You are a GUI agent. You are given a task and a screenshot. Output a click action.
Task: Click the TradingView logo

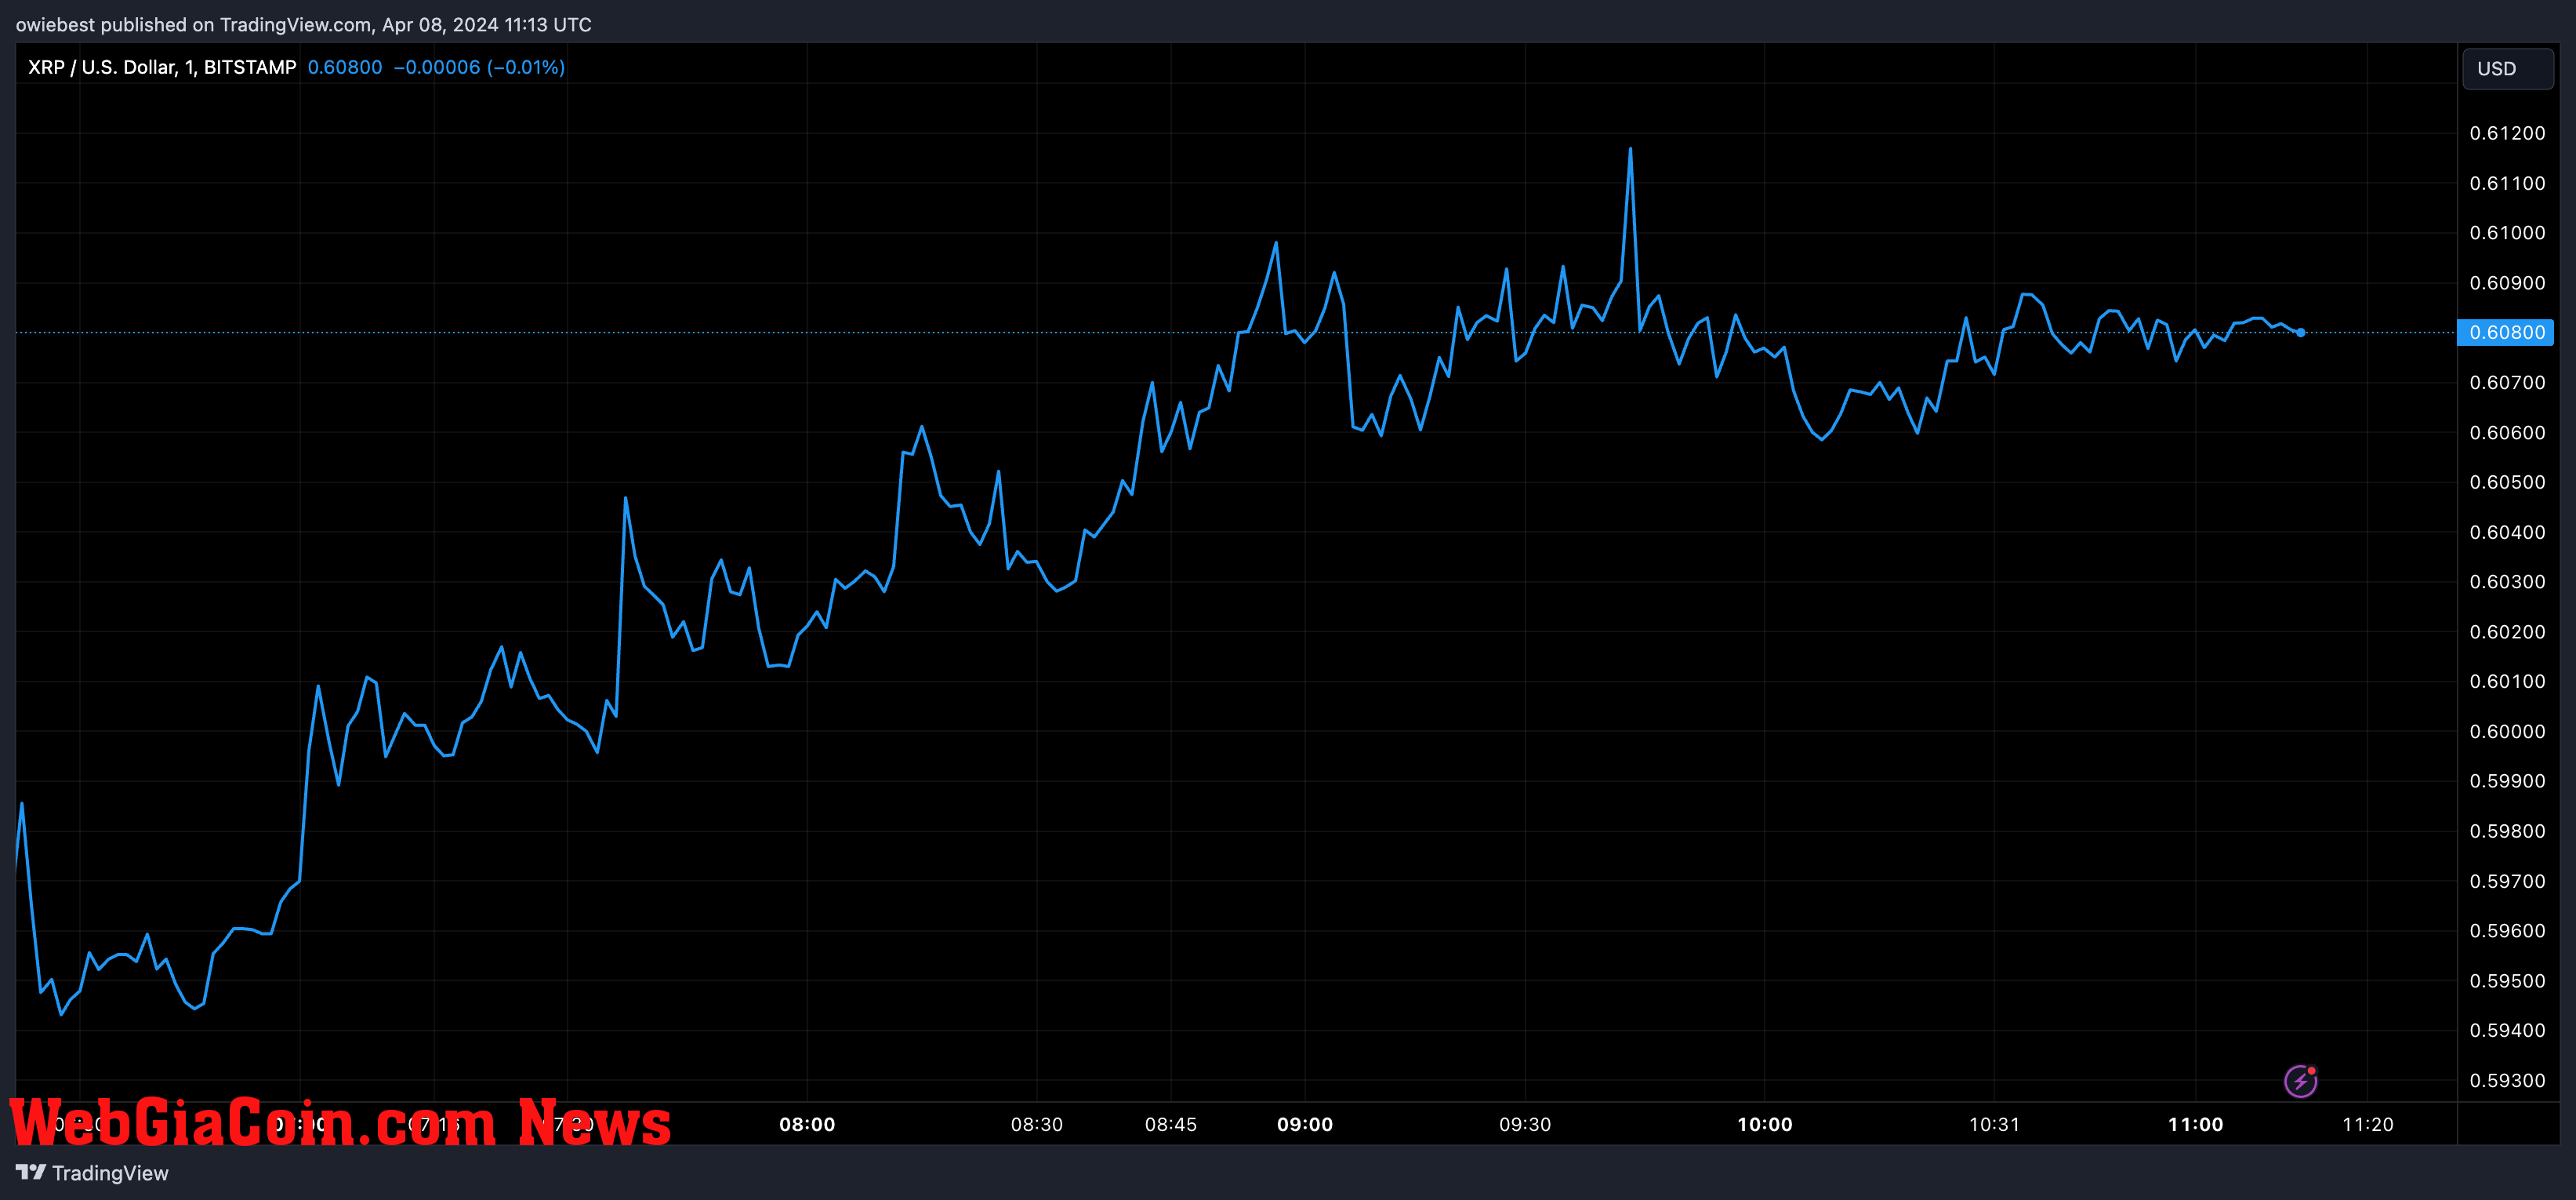pyautogui.click(x=92, y=1173)
